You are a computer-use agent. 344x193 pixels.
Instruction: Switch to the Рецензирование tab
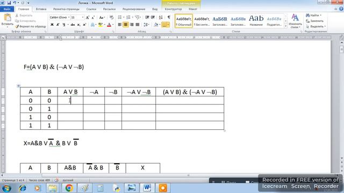point(134,9)
